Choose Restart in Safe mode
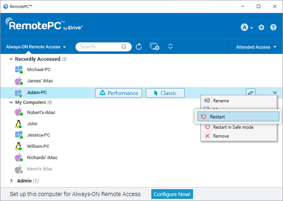Viewport: 283px width, 201px height. point(238,127)
